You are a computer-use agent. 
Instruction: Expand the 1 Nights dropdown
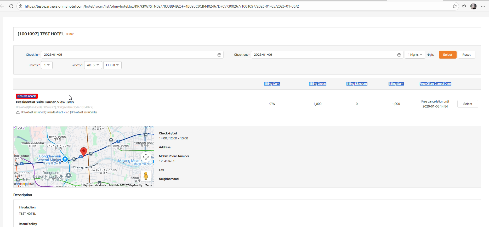[415, 55]
